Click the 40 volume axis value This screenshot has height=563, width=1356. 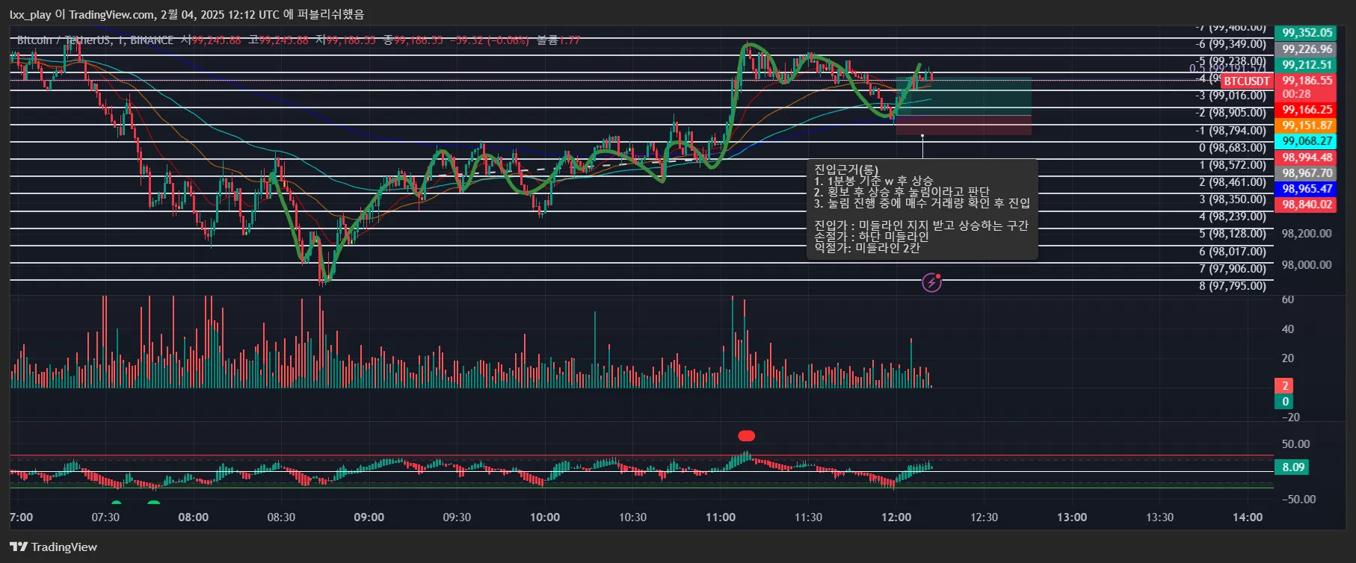1288,329
